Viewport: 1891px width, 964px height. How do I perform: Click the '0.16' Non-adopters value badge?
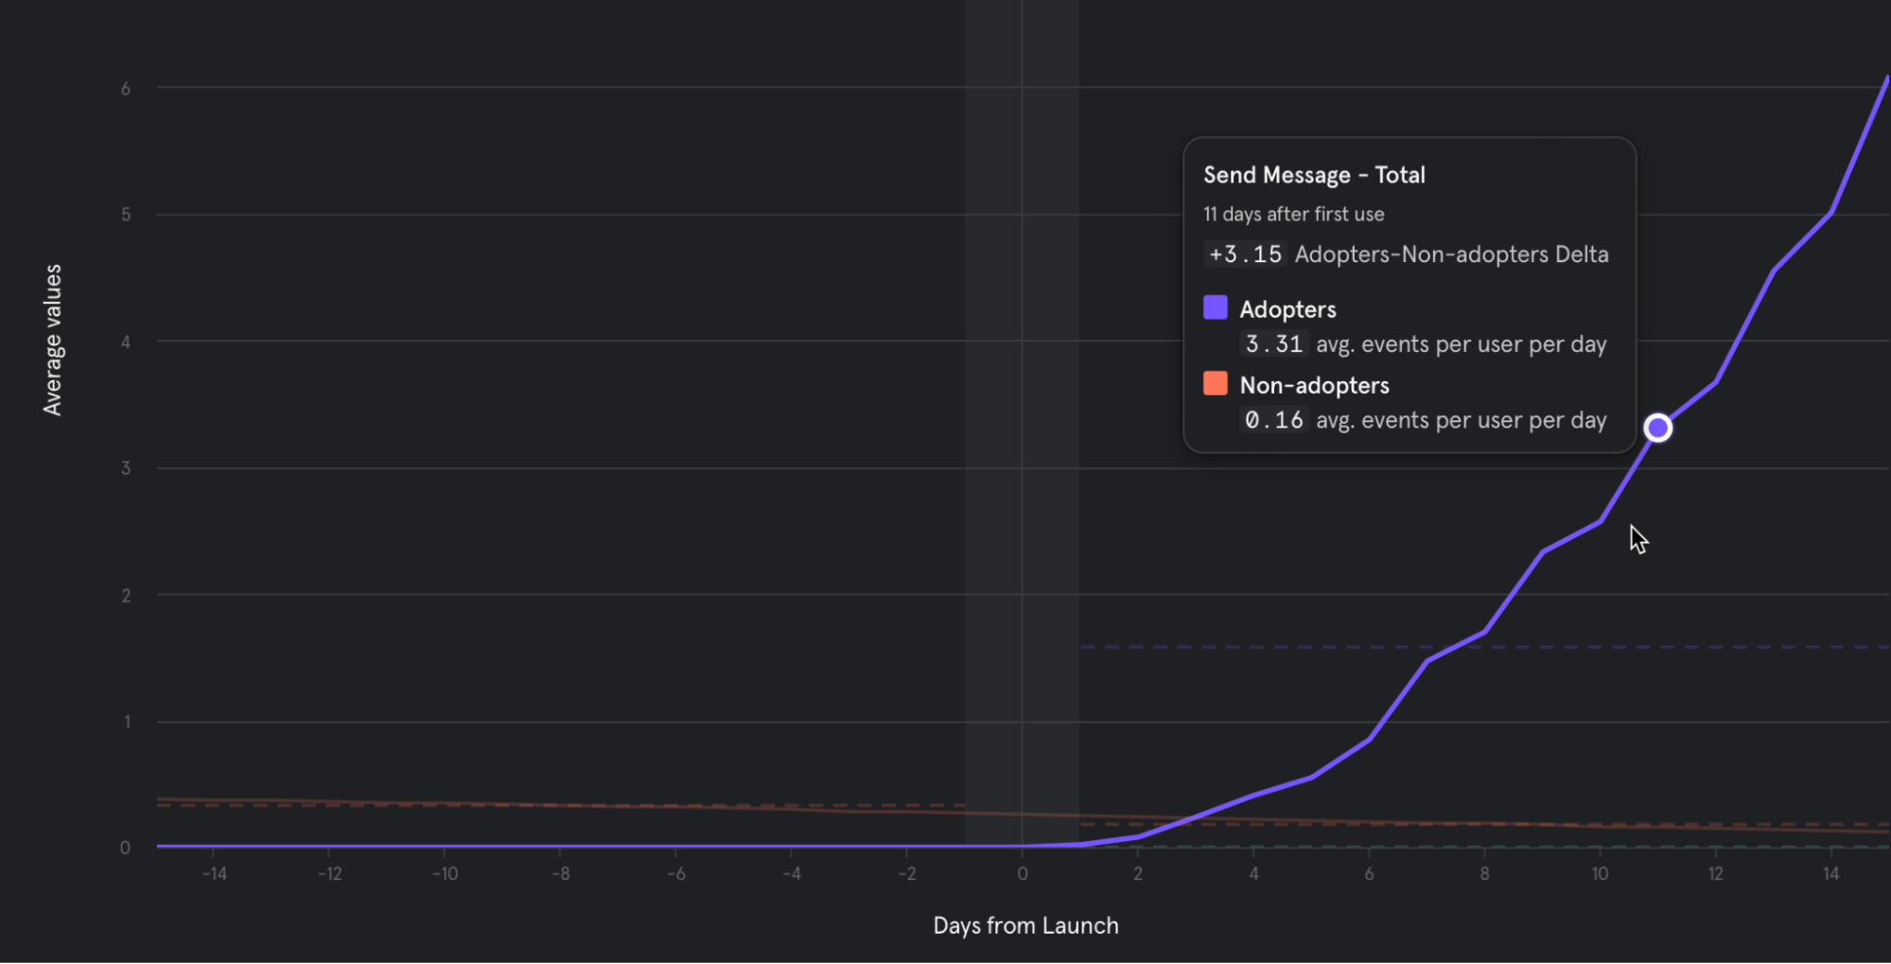[1272, 419]
